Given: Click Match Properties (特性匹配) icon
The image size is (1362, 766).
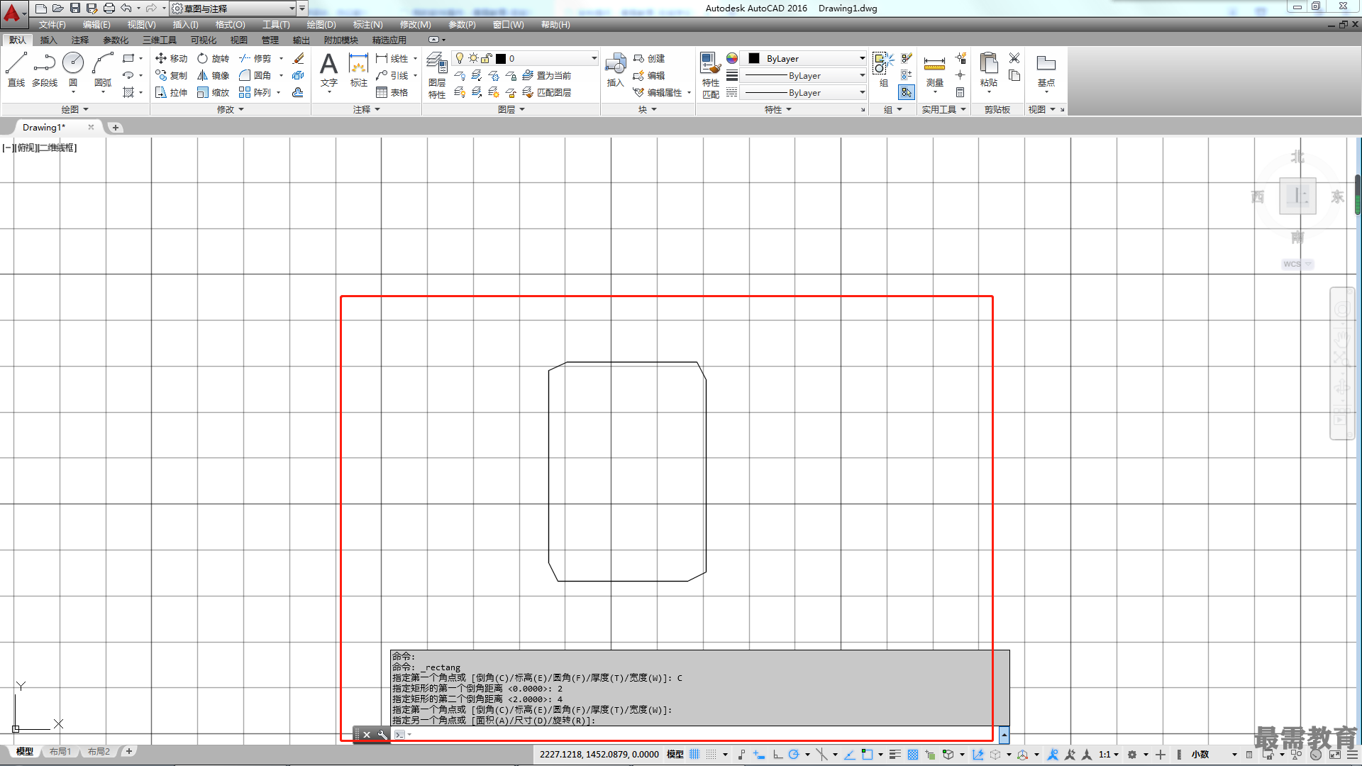Looking at the screenshot, I should pos(710,75).
